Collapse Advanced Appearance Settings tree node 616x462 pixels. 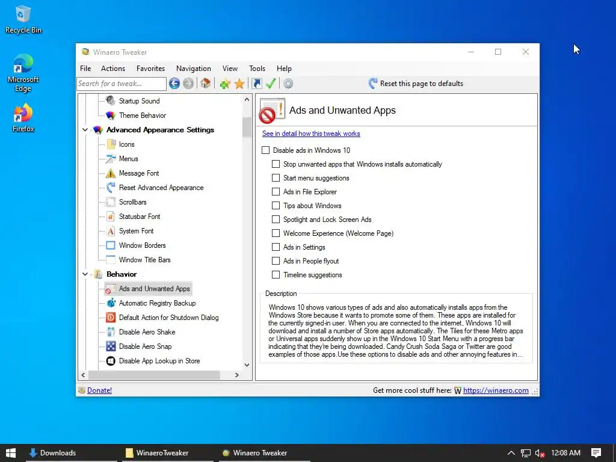85,130
